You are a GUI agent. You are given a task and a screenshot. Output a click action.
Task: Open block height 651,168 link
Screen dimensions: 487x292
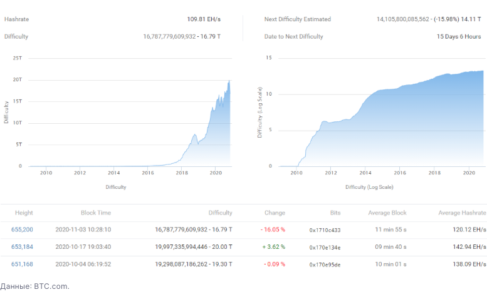click(22, 264)
